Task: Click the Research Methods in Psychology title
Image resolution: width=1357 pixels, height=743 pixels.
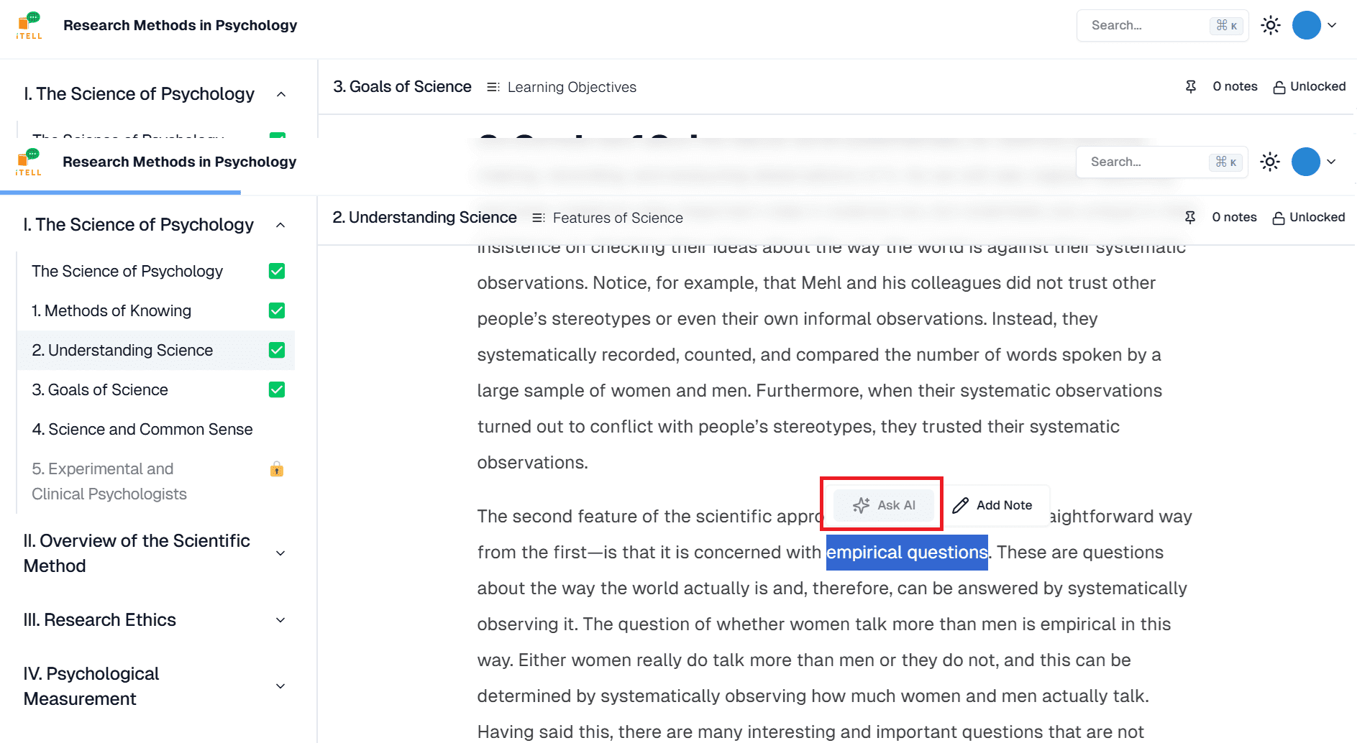Action: 179,162
